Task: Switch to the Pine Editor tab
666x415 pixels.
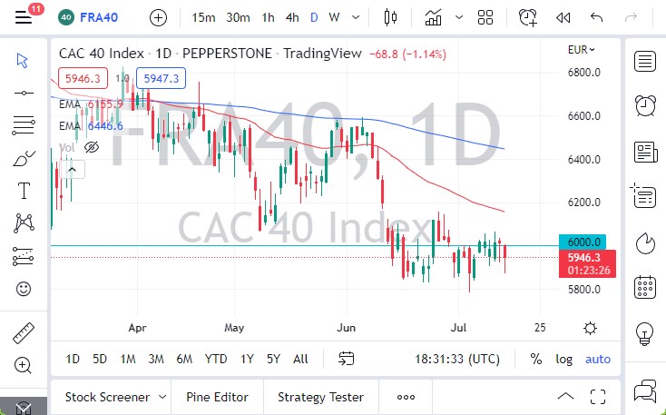Action: click(x=217, y=397)
